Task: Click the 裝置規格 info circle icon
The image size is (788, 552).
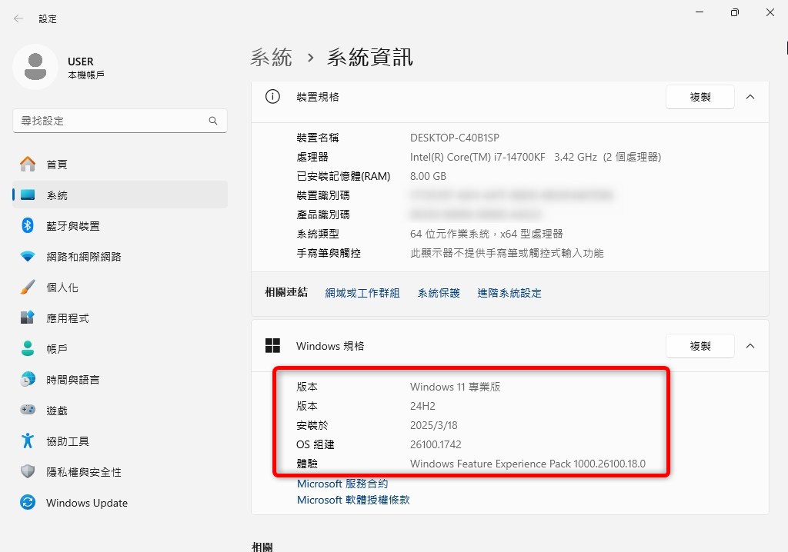Action: tap(272, 96)
